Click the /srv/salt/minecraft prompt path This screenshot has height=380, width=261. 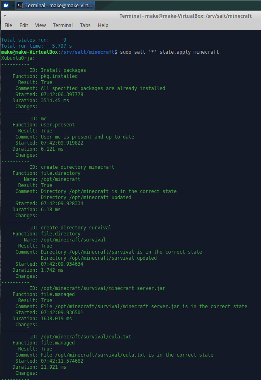(x=89, y=52)
